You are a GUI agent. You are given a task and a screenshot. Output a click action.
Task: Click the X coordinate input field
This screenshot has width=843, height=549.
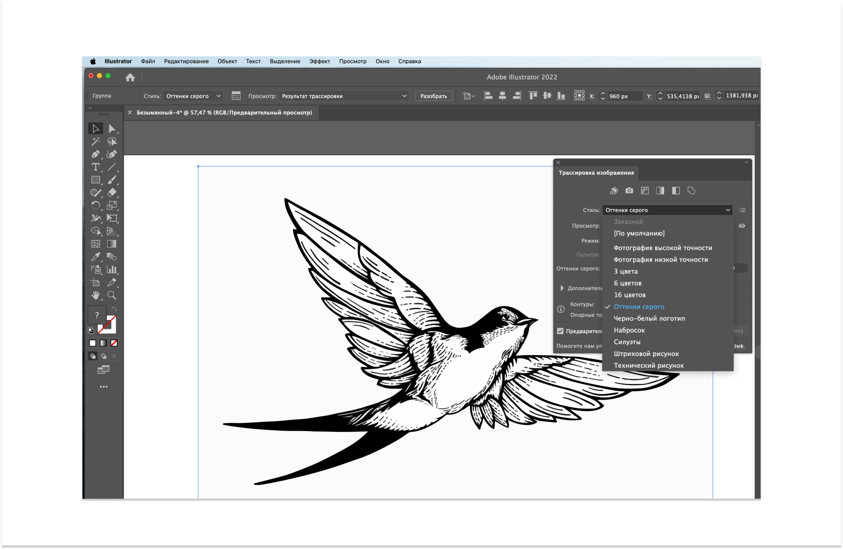click(x=624, y=96)
